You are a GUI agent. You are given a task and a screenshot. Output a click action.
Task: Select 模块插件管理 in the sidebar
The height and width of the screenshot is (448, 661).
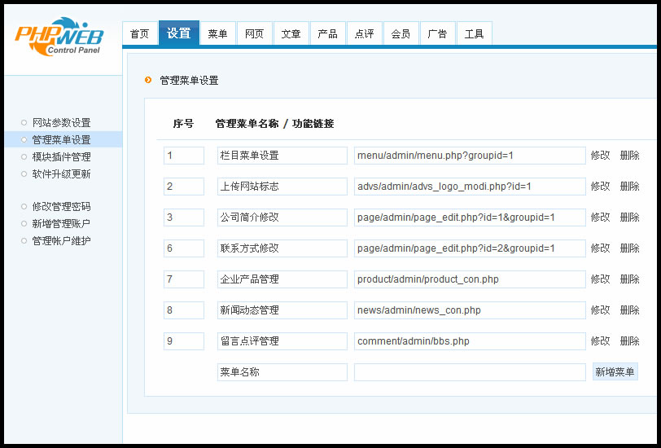61,157
